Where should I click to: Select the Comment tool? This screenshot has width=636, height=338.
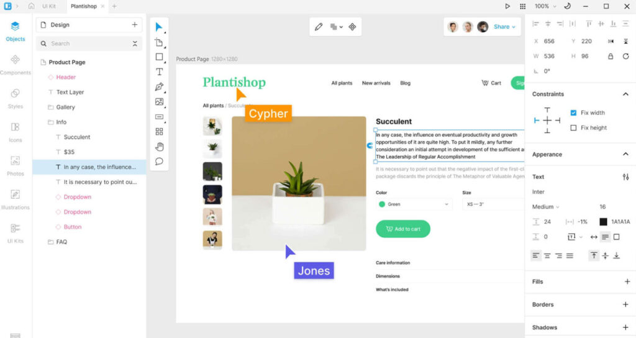click(x=159, y=162)
